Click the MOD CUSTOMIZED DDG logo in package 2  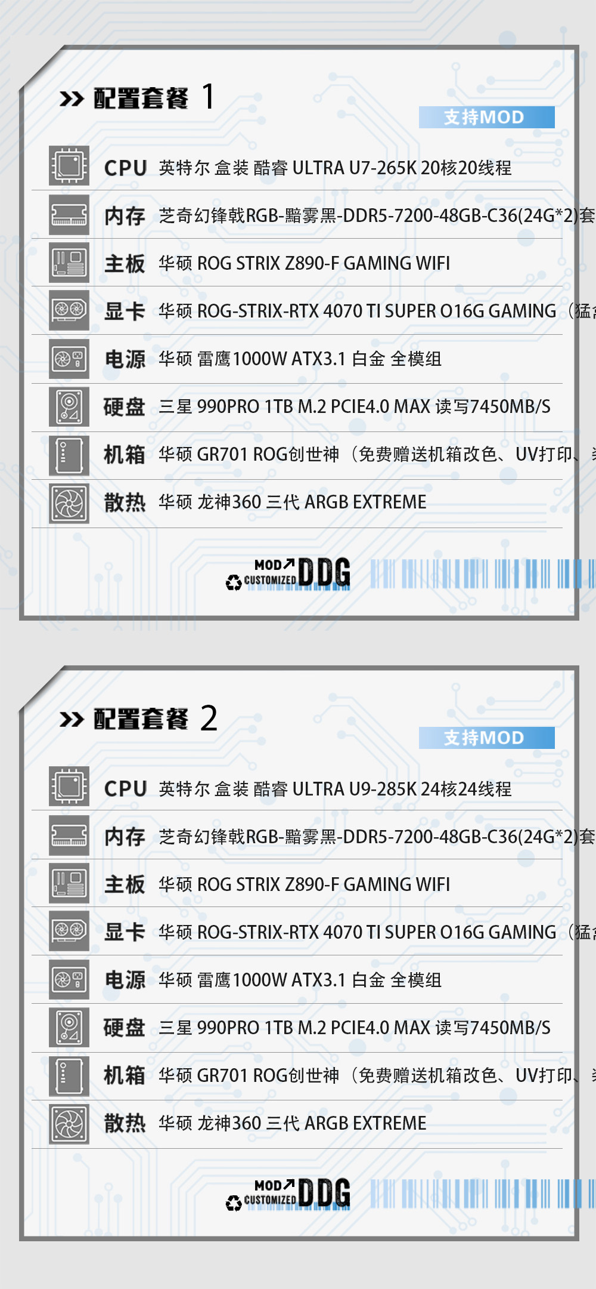pyautogui.click(x=288, y=1195)
